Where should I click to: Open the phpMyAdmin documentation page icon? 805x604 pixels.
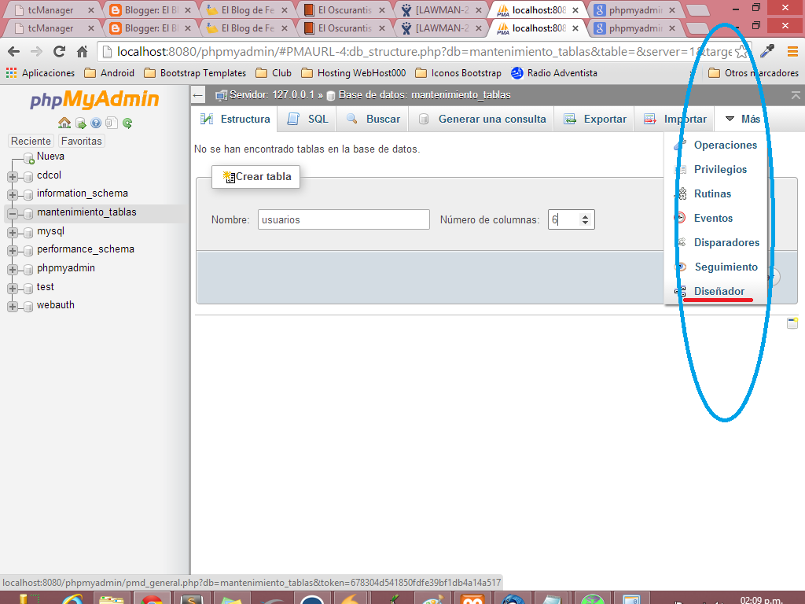(112, 123)
